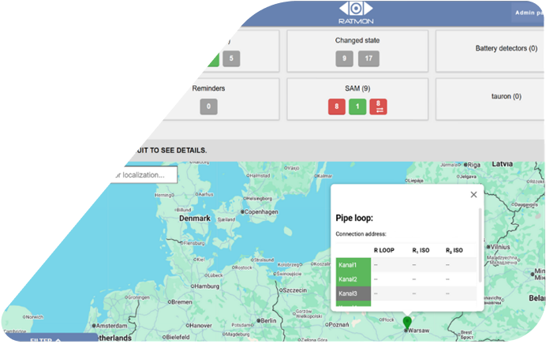Click the R LOOP column header
Viewport: 546px width, 344px height.
[x=384, y=249]
